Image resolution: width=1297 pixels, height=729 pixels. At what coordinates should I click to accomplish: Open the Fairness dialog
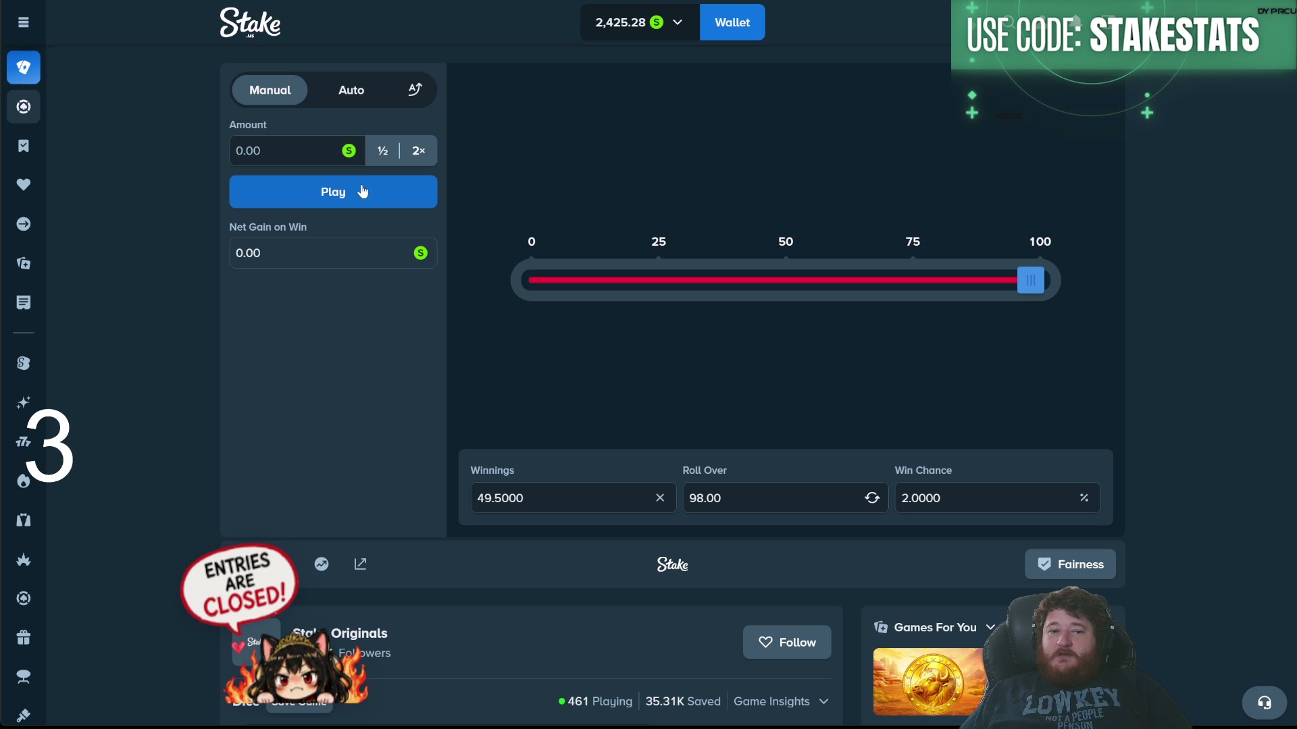[x=1071, y=564]
